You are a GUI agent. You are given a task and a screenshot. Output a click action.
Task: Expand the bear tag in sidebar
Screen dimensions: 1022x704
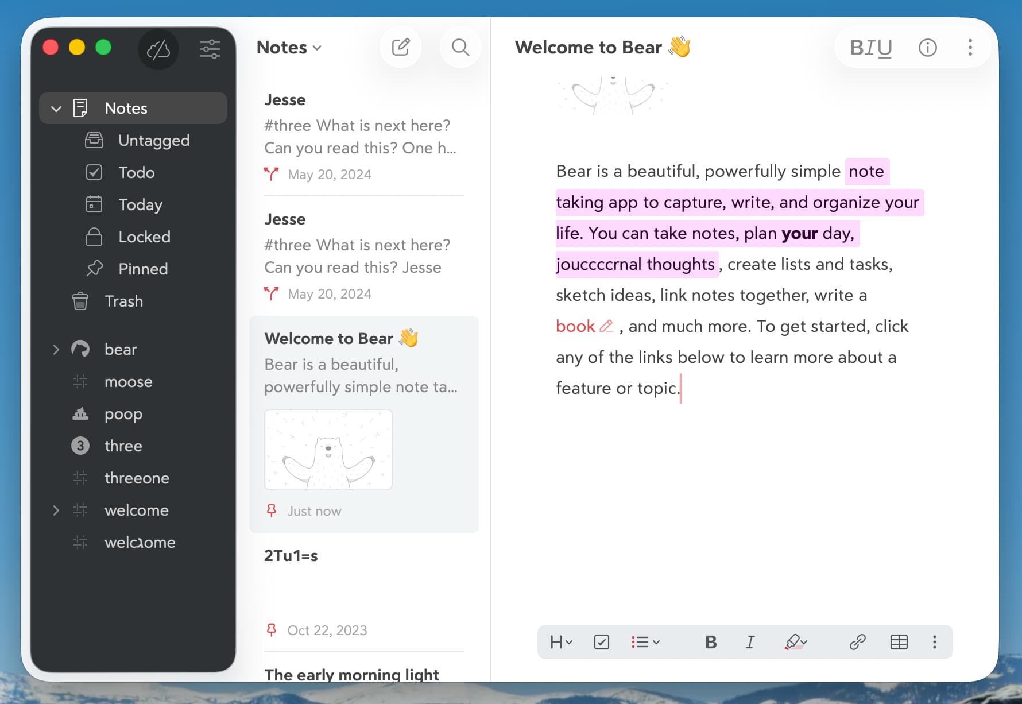(56, 349)
